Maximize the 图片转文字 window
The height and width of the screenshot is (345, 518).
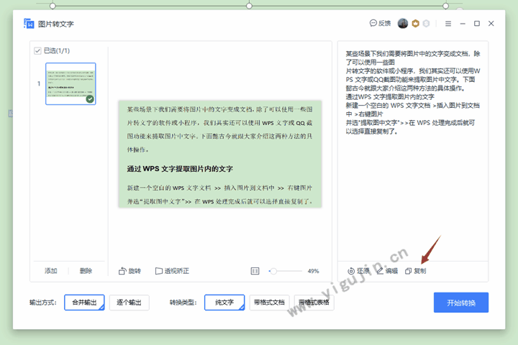477,24
